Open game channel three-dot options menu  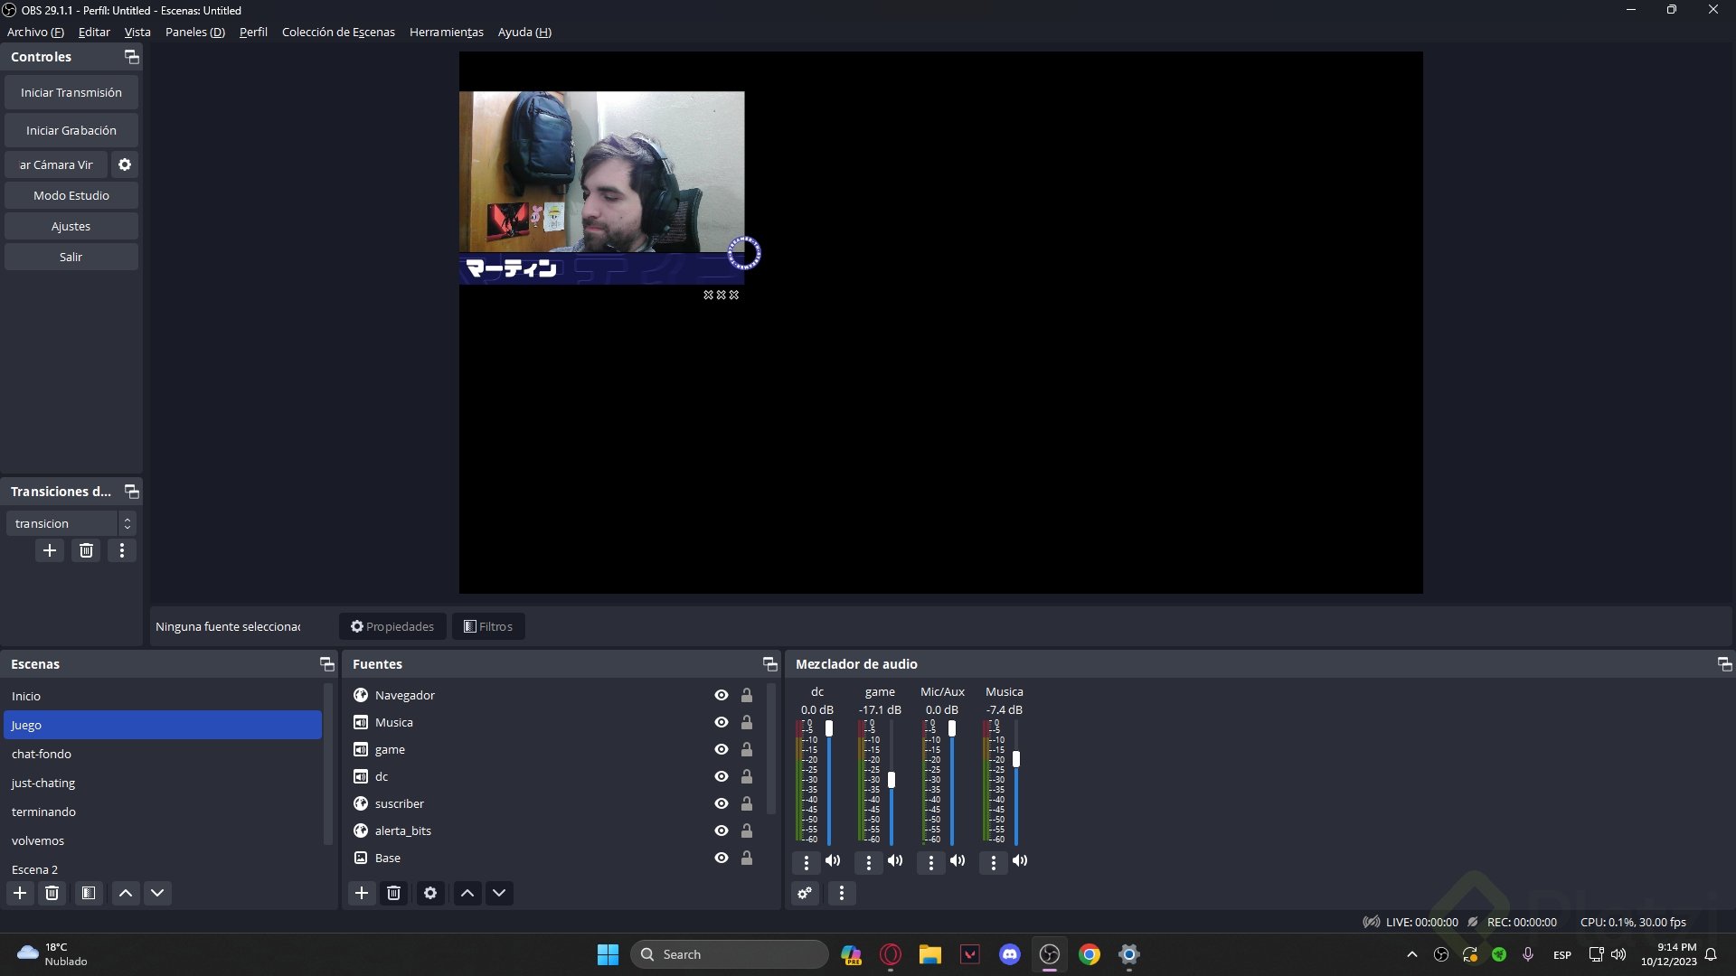point(869,863)
